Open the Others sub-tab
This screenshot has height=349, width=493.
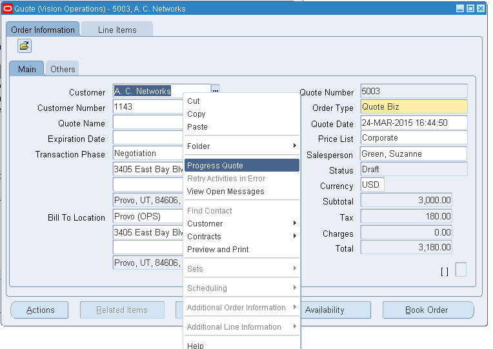click(63, 69)
